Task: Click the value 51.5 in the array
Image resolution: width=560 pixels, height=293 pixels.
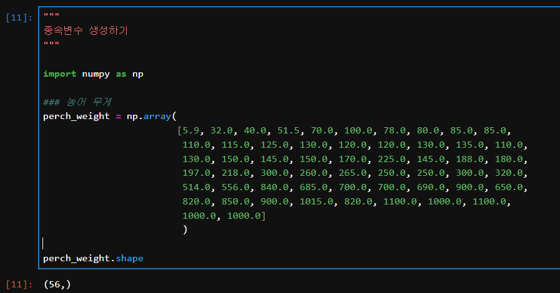Action: coord(288,130)
